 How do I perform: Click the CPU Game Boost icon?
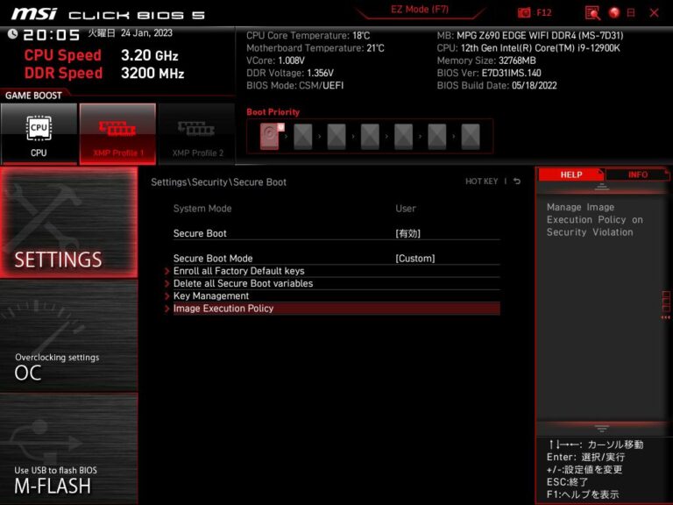point(39,133)
